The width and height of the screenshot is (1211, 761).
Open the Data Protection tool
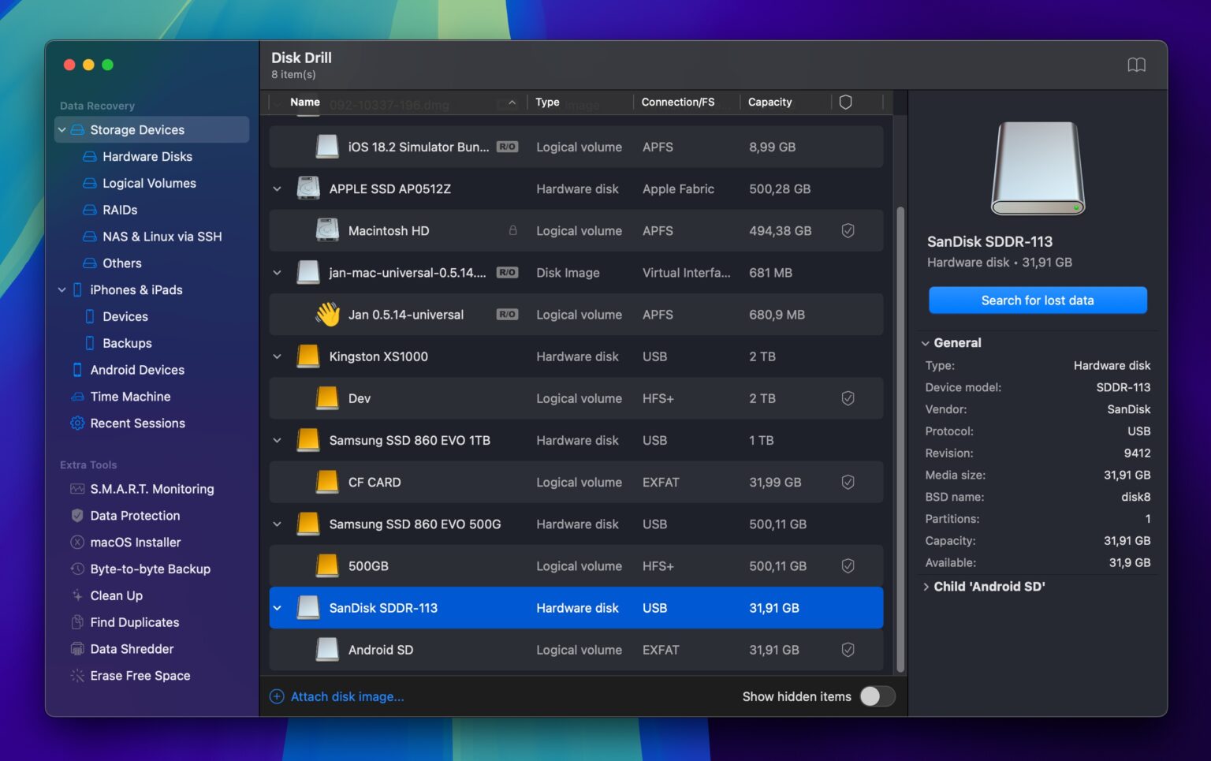(x=134, y=515)
